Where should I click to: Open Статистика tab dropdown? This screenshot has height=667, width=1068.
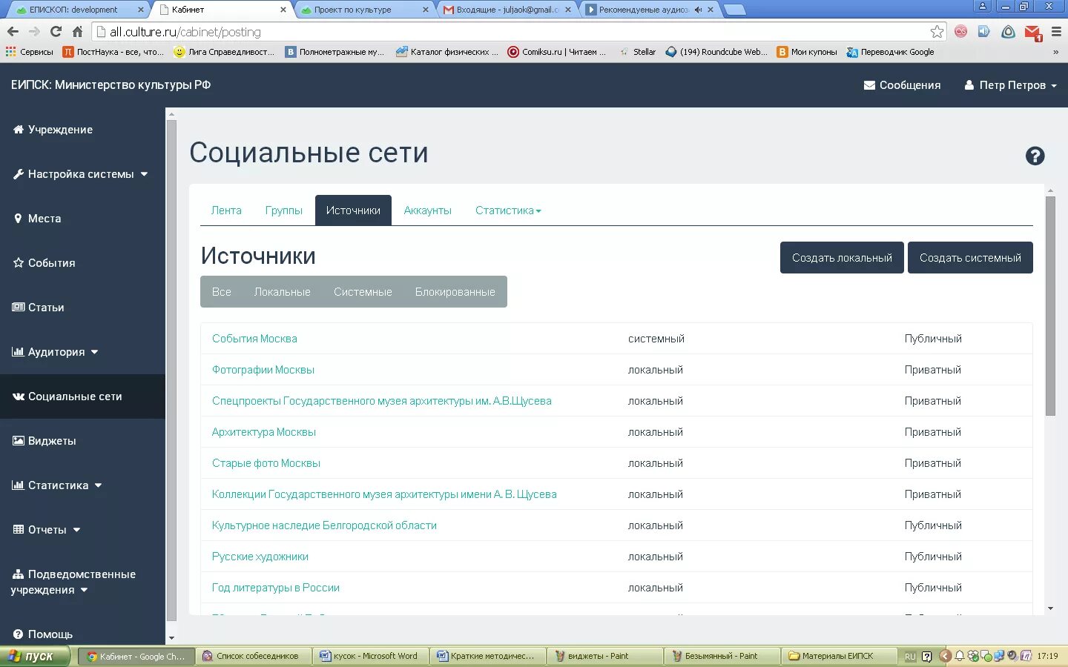coord(508,210)
